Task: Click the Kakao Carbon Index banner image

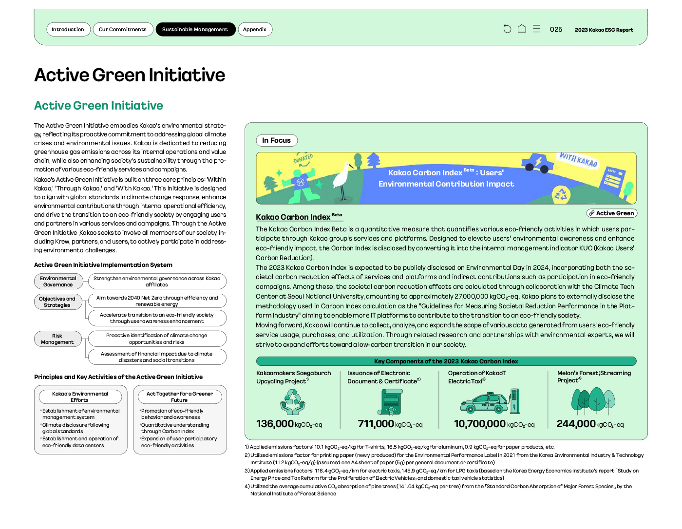Action: coord(446,178)
